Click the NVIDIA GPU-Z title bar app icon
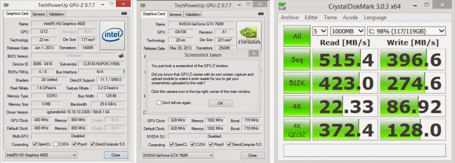This screenshot has width=455, height=163. tap(143, 6)
